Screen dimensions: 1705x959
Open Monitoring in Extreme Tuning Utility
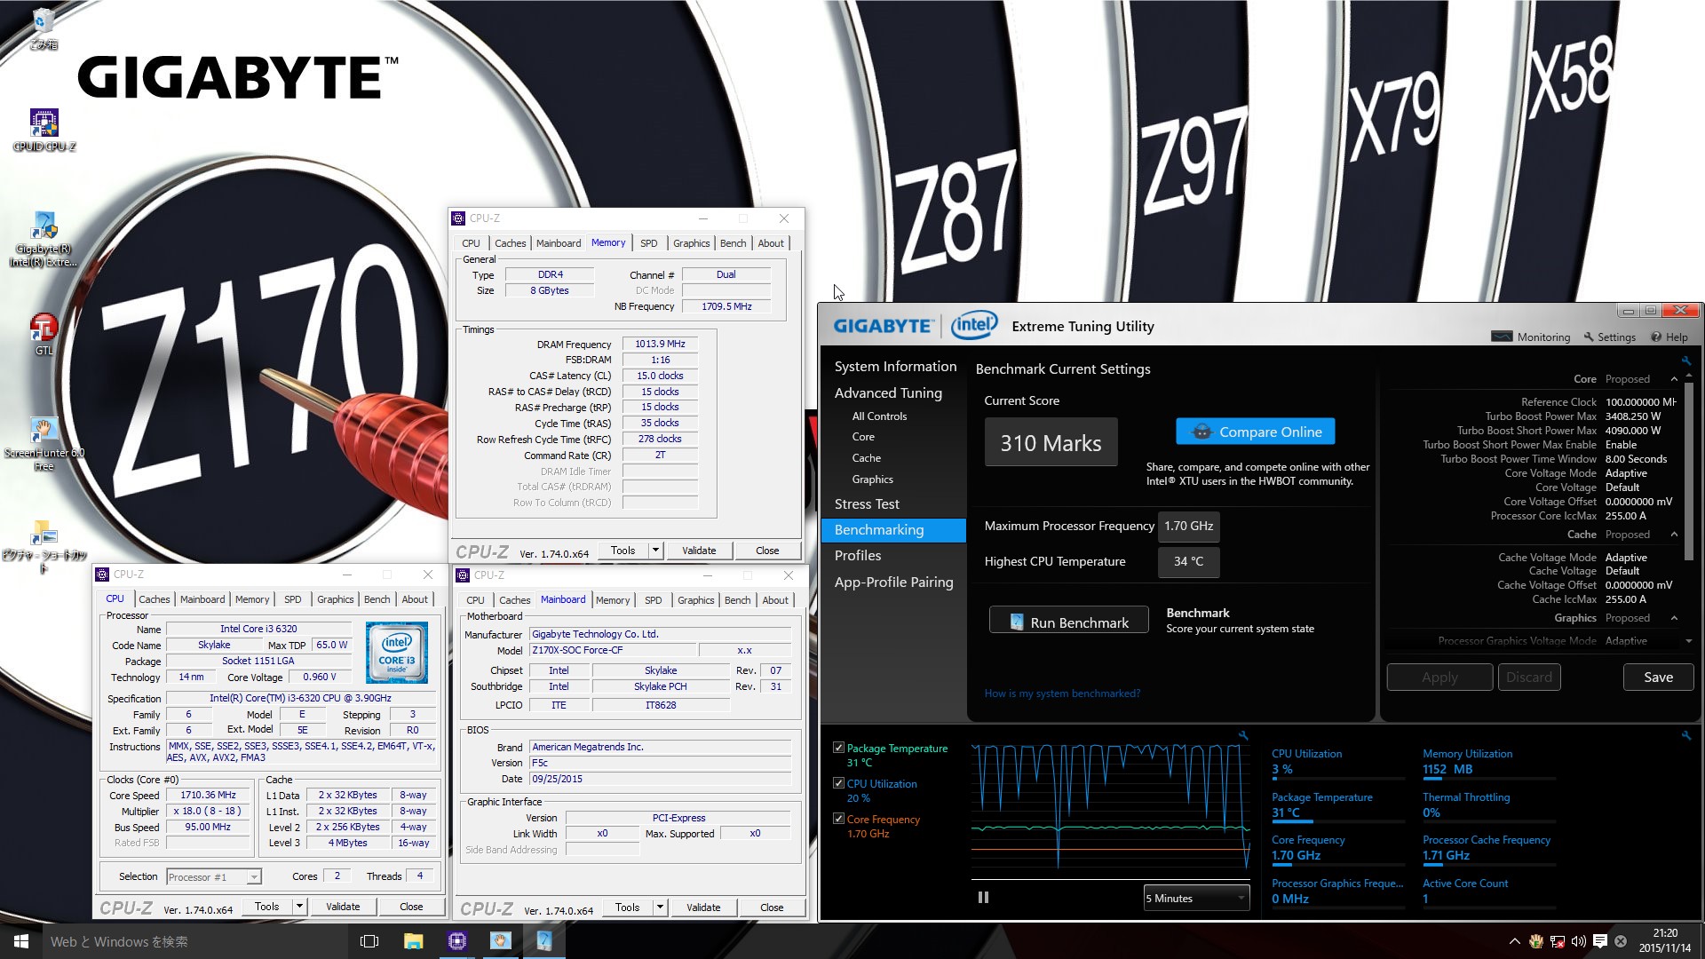coord(1531,337)
